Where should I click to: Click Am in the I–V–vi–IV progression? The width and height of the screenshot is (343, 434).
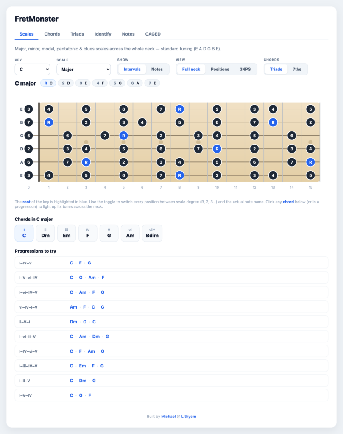[92, 278]
